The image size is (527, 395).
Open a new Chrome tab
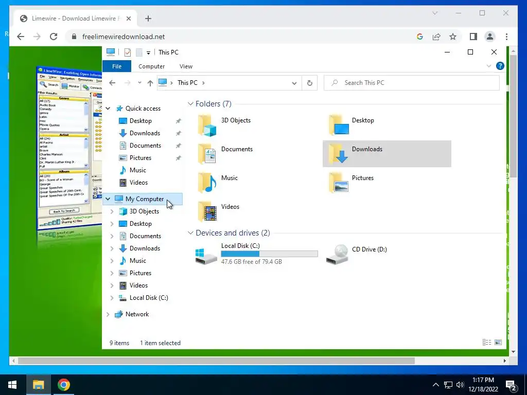click(x=148, y=19)
